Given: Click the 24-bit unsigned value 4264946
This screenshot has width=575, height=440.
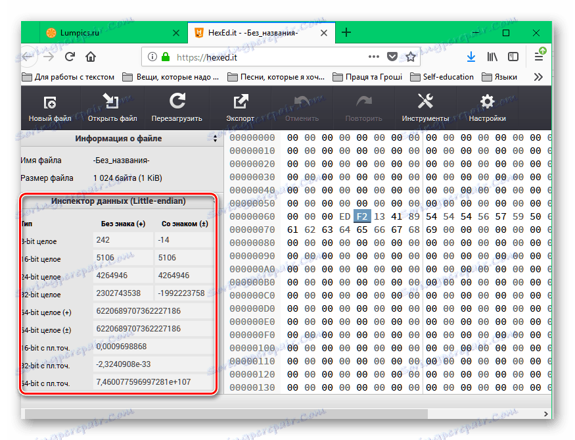Looking at the screenshot, I should coord(123,275).
